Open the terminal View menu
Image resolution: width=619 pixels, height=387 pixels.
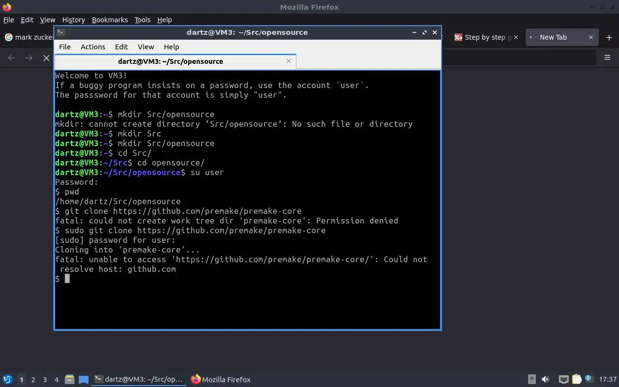point(146,47)
